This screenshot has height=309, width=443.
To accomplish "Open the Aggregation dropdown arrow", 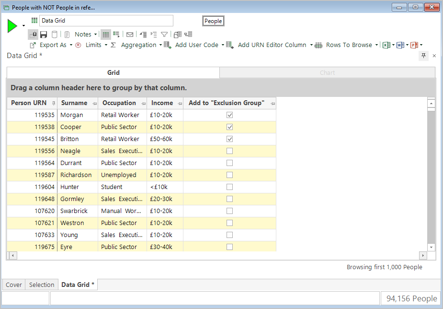I will click(160, 45).
